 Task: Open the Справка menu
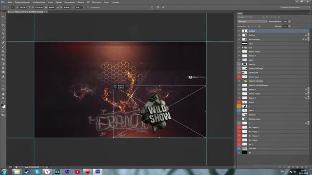tap(115, 2)
